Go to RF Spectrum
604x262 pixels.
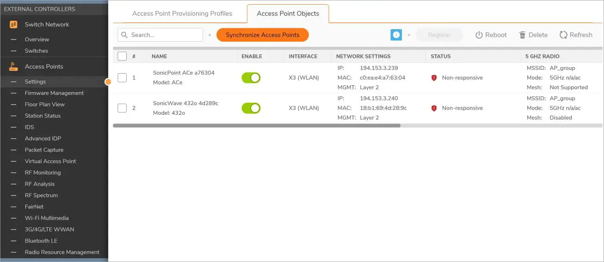tap(41, 195)
